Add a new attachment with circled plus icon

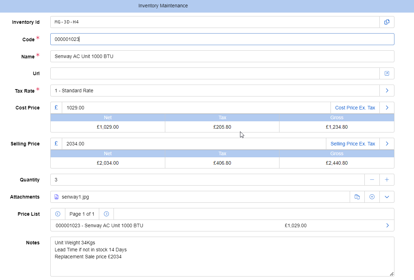click(x=372, y=197)
